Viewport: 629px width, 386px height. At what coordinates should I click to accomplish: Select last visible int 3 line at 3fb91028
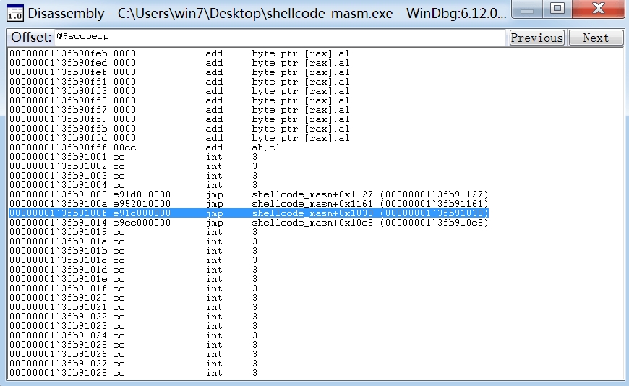pos(145,373)
